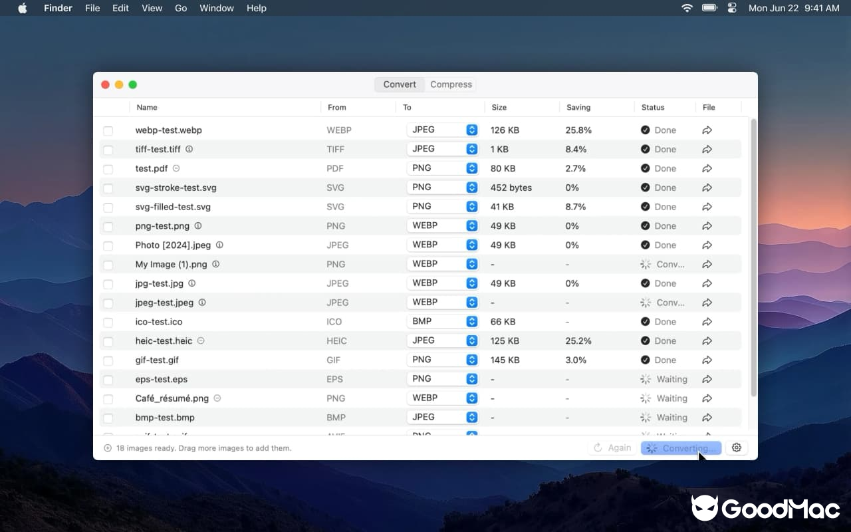Click the Done checkmark icon for webp-test.webp
The height and width of the screenshot is (532, 851).
pos(645,130)
